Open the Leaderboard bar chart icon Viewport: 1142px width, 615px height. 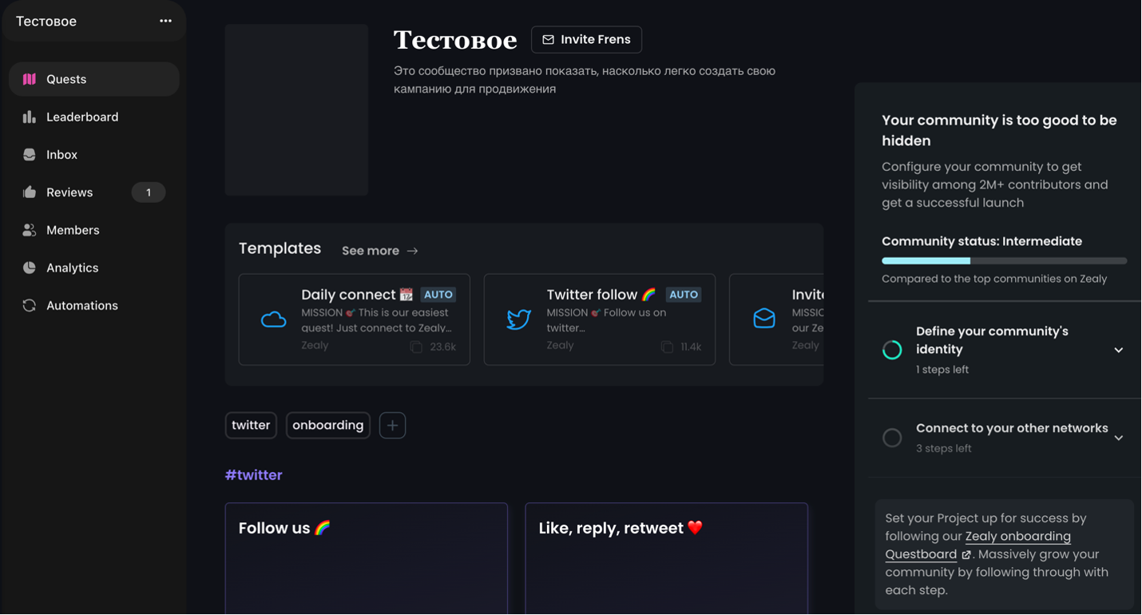tap(30, 117)
